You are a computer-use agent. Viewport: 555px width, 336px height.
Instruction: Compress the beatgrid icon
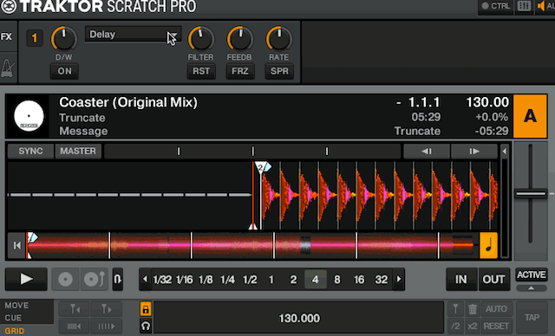tap(75, 326)
